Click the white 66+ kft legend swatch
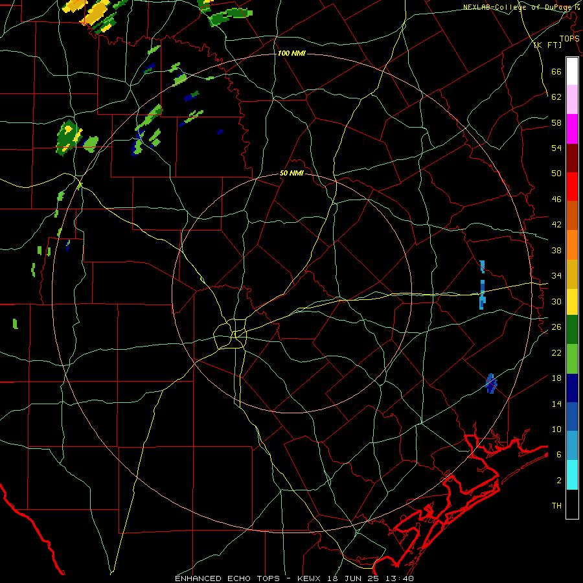 coord(572,71)
